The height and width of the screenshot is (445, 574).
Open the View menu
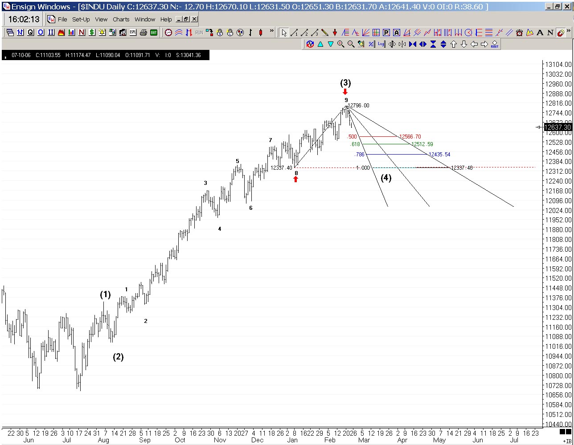(x=101, y=20)
